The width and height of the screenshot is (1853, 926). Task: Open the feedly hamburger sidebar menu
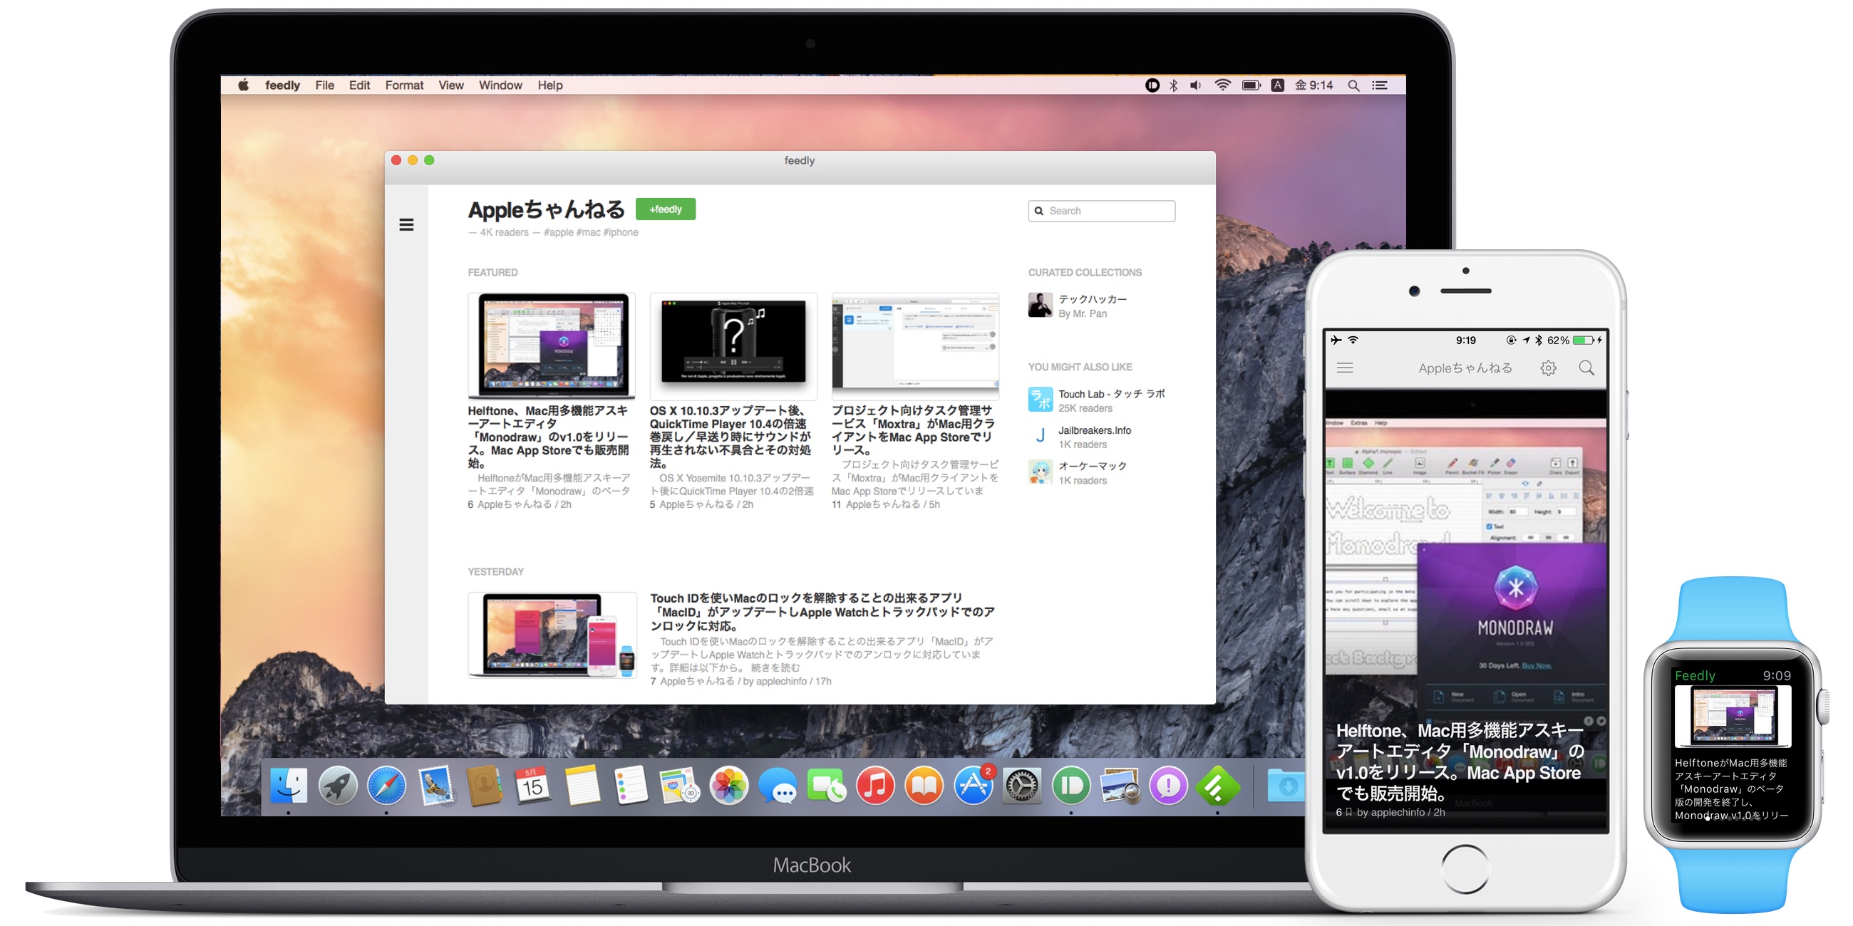click(x=406, y=225)
